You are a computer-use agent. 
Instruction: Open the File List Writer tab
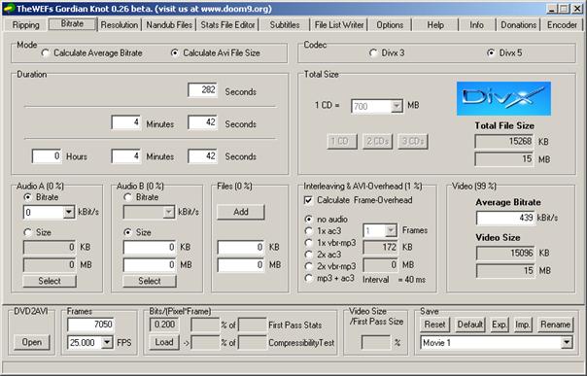point(339,25)
